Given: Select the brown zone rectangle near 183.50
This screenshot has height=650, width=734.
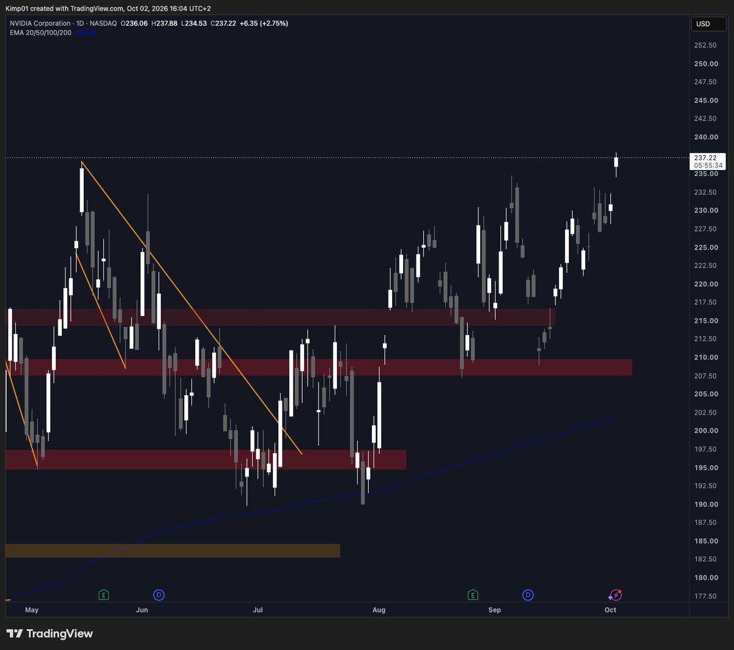Looking at the screenshot, I should (x=172, y=551).
